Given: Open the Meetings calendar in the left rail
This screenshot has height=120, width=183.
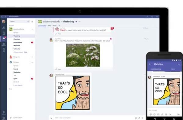Looking at the screenshot, I should coord(4,44).
